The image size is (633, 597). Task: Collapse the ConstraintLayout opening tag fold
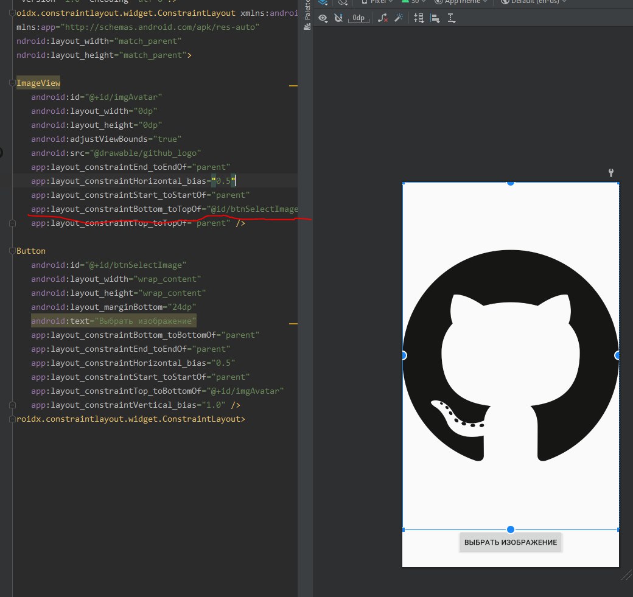click(13, 13)
